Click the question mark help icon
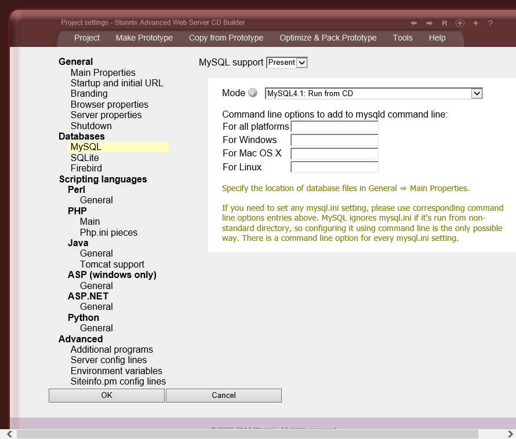Screen dimensions: 516x439 coord(490,23)
